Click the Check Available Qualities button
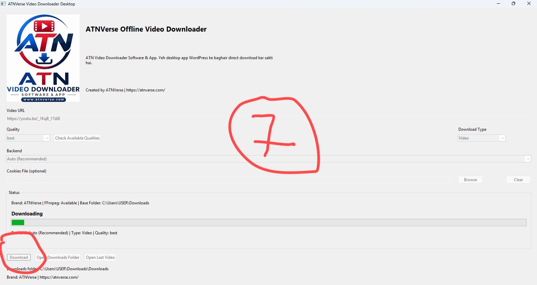This screenshot has width=537, height=285. point(77,138)
